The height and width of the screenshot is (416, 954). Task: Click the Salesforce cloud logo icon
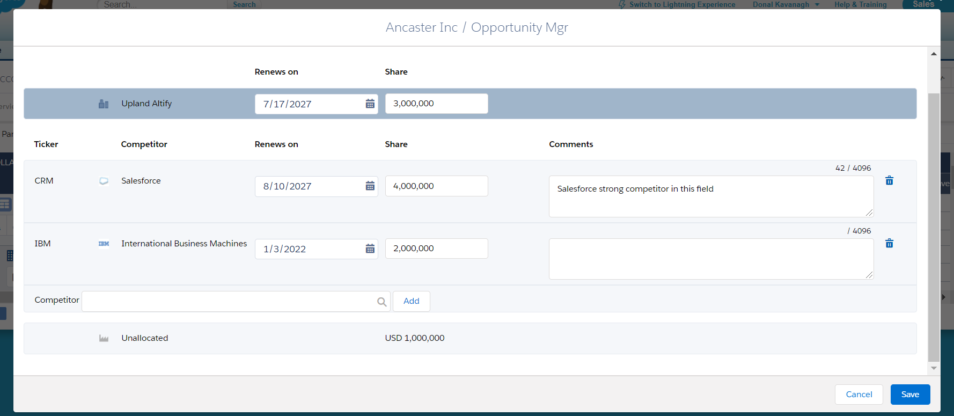104,181
